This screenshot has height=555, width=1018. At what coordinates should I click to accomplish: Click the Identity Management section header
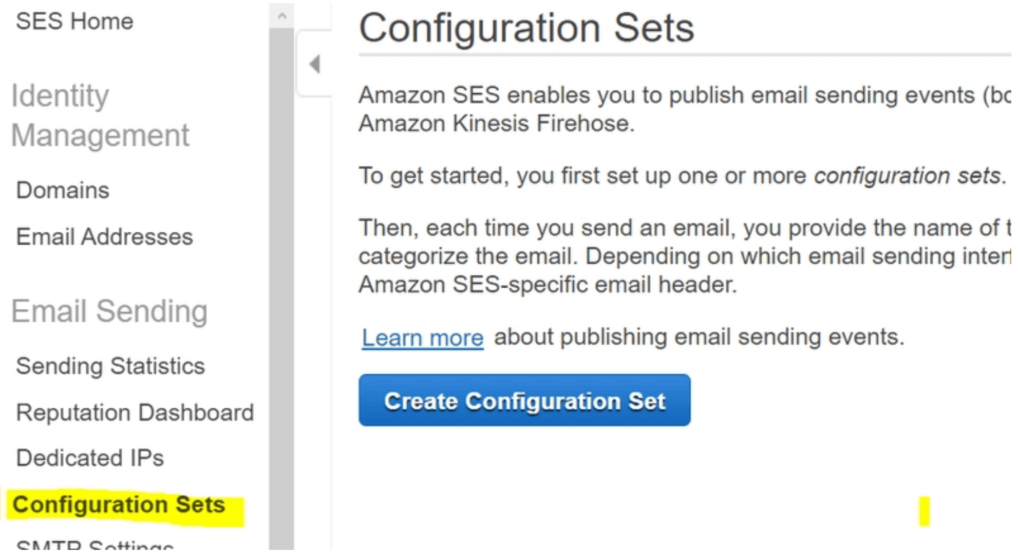[x=100, y=115]
